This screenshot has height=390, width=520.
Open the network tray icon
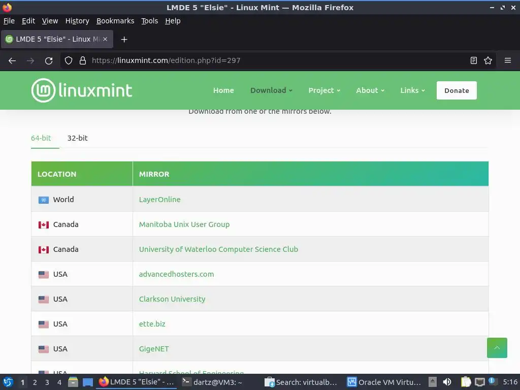[479, 382]
